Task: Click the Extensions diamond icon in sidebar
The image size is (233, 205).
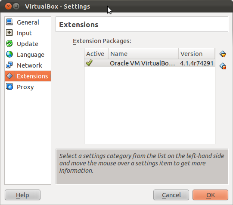Action: pos(9,76)
